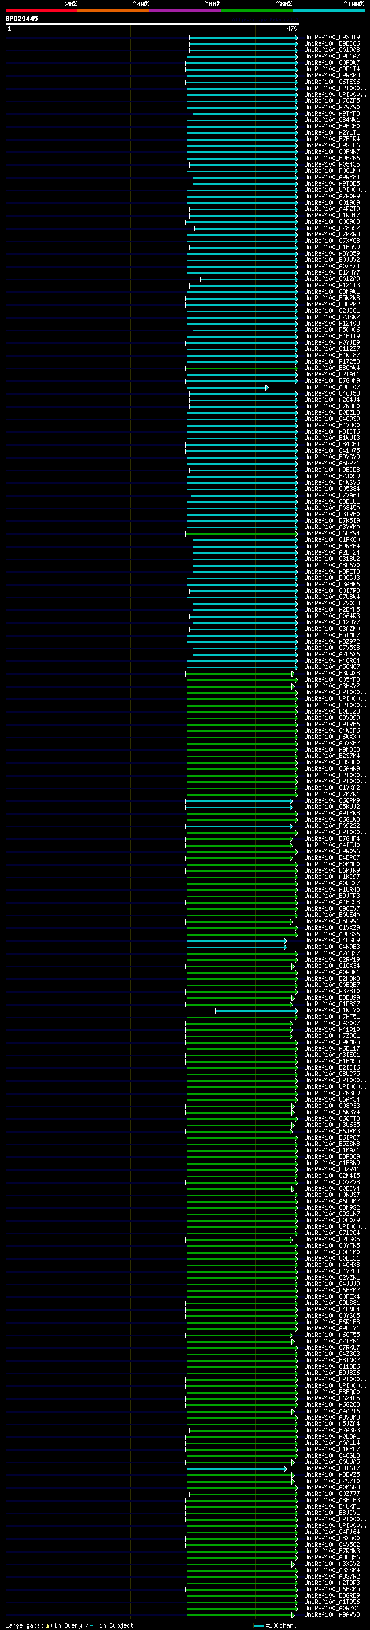Click the UniRef100_P05435 label
This screenshot has height=1630, width=370.
(x=331, y=165)
